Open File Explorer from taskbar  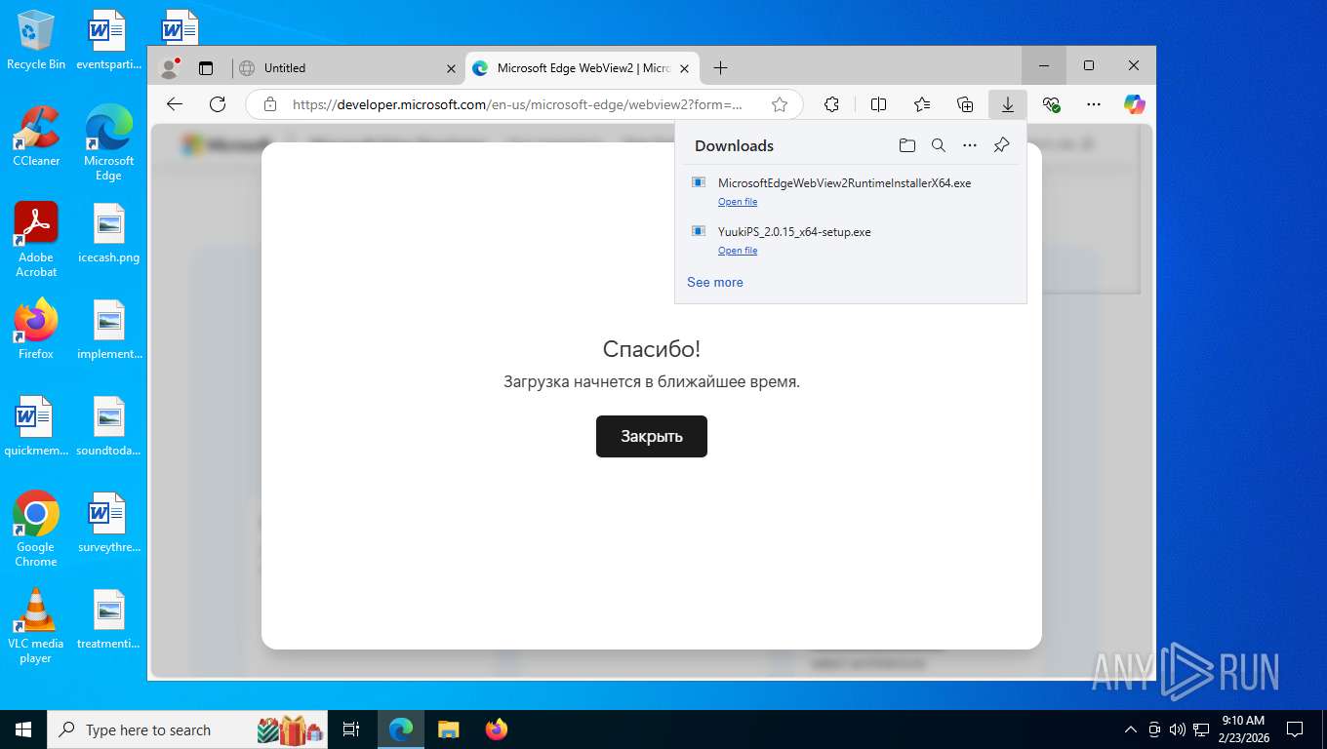pos(449,729)
